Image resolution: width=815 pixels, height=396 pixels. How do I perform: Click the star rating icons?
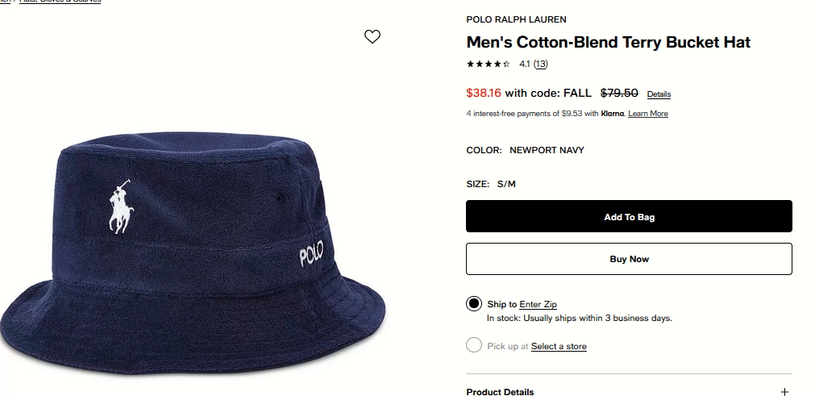point(488,64)
